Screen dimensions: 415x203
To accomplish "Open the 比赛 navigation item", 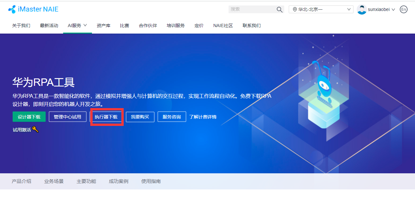I will click(x=124, y=25).
